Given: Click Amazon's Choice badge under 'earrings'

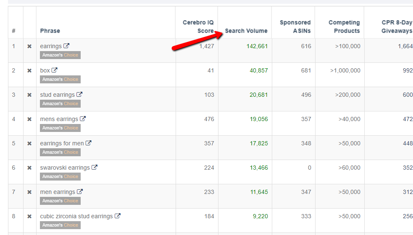Looking at the screenshot, I should point(61,55).
